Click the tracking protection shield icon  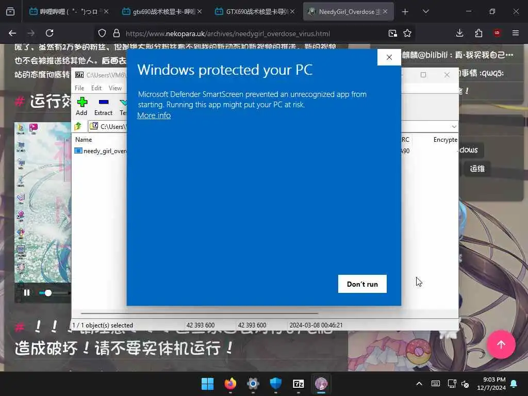pyautogui.click(x=102, y=33)
